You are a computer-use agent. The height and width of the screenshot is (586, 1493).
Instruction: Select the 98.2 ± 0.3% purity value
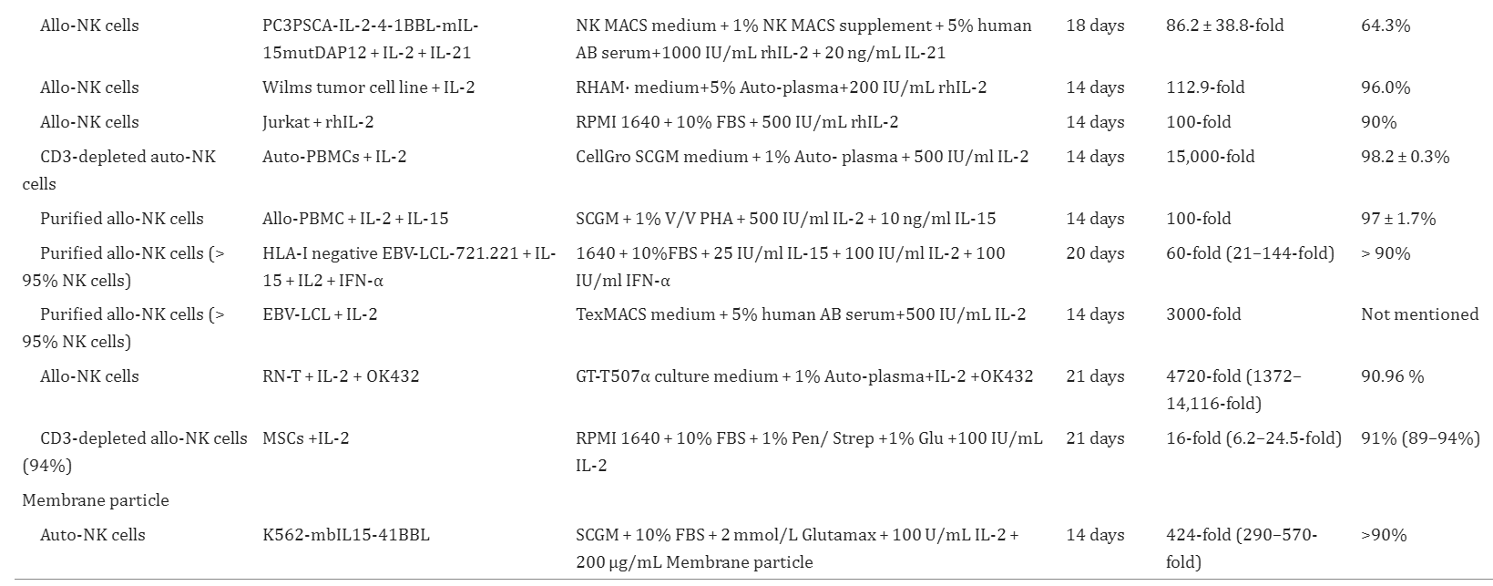(1405, 157)
